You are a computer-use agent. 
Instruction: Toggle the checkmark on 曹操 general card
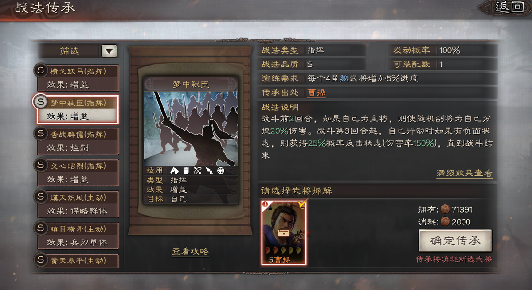(x=303, y=204)
